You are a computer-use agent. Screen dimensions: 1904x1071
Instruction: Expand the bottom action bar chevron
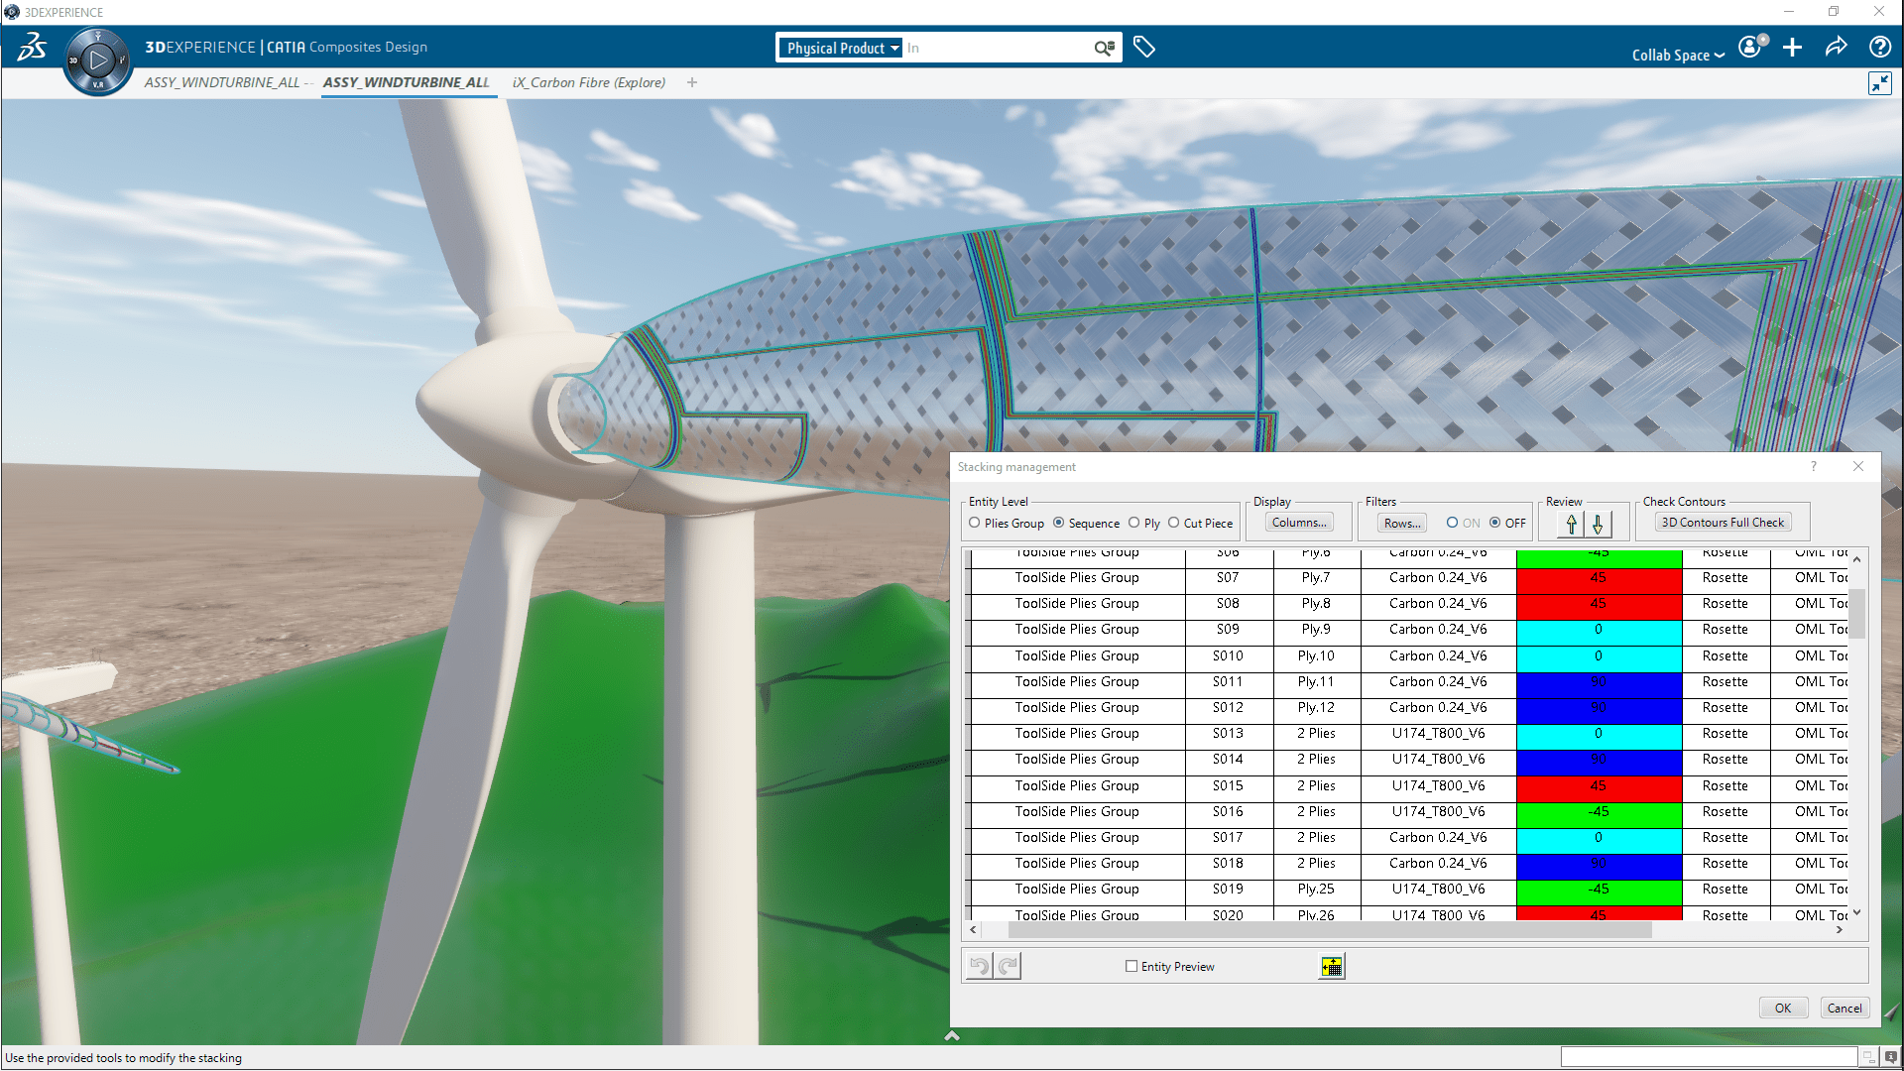[x=952, y=1035]
